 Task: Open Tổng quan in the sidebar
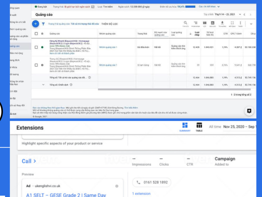15,8
